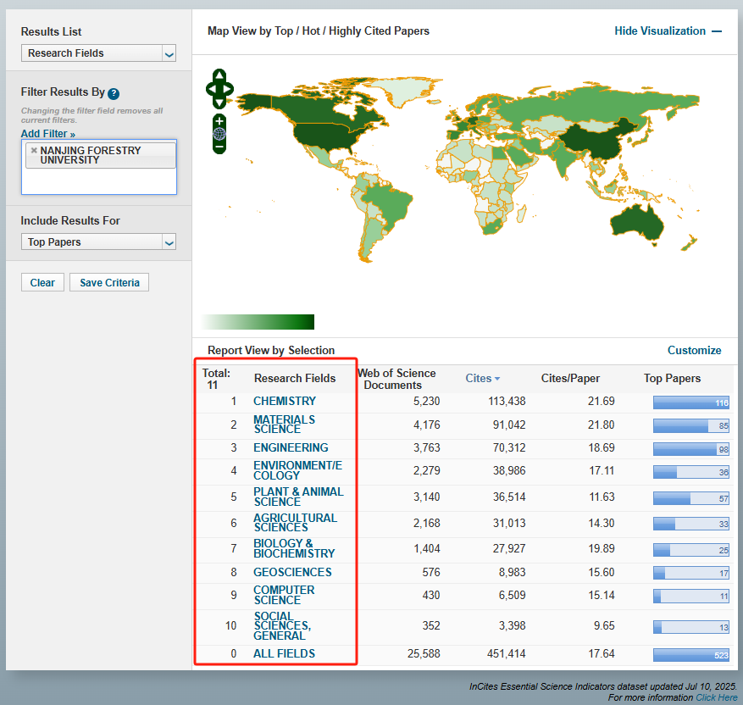Pan the map down with the arrow

point(219,102)
